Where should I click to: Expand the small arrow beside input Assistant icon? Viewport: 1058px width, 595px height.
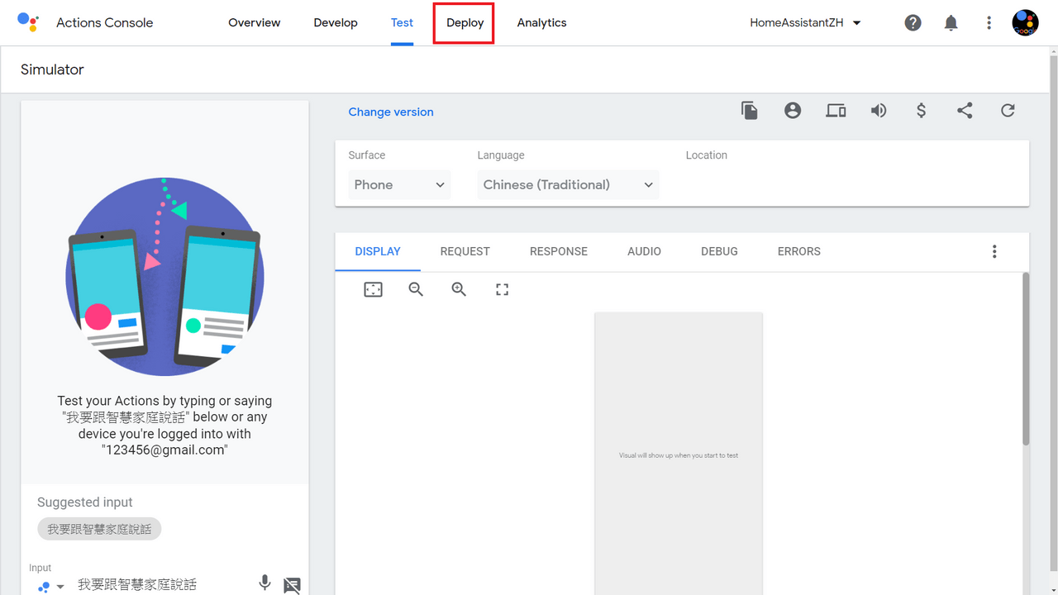pyautogui.click(x=60, y=587)
